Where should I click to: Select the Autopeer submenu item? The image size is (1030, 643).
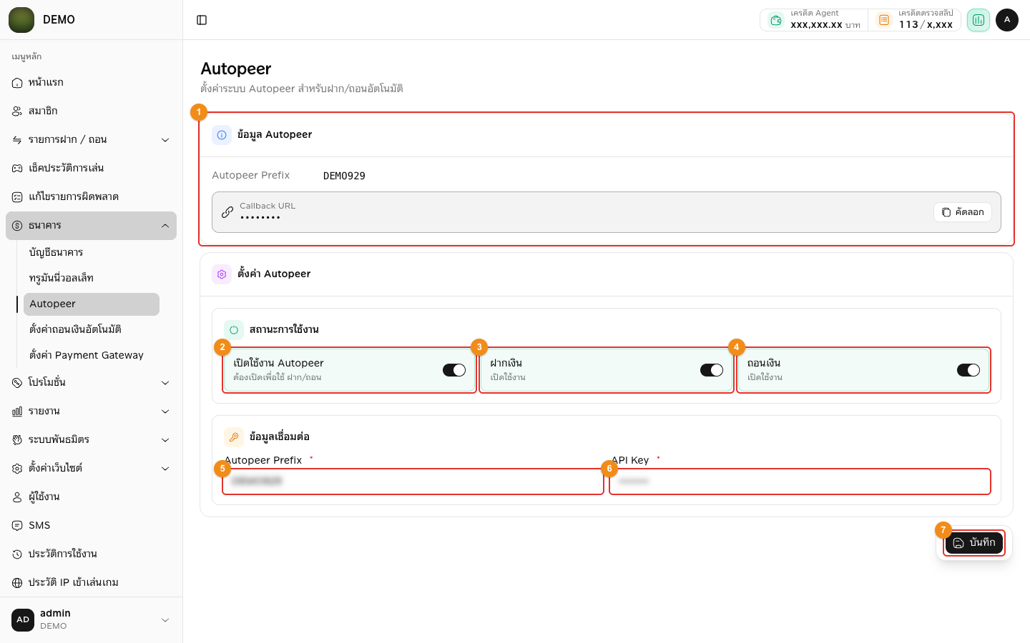(92, 304)
